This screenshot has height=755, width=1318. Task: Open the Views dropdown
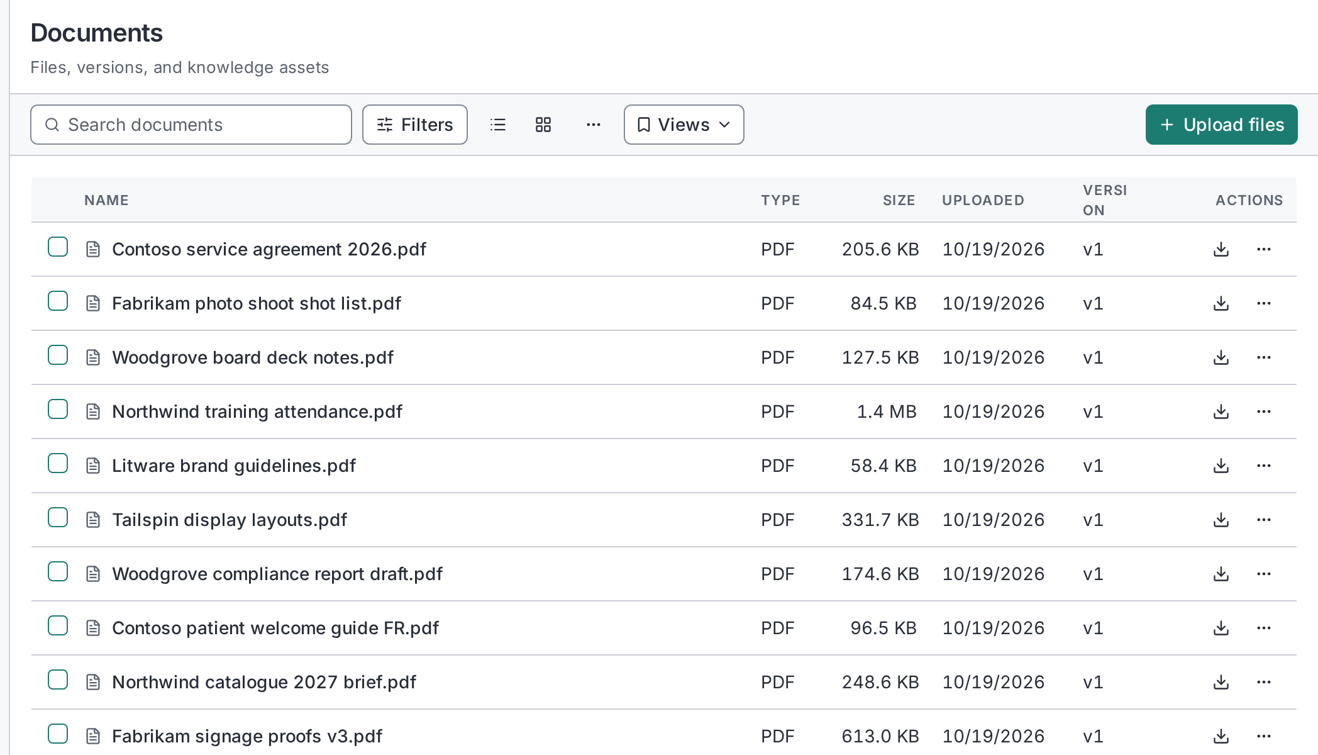[x=684, y=125]
